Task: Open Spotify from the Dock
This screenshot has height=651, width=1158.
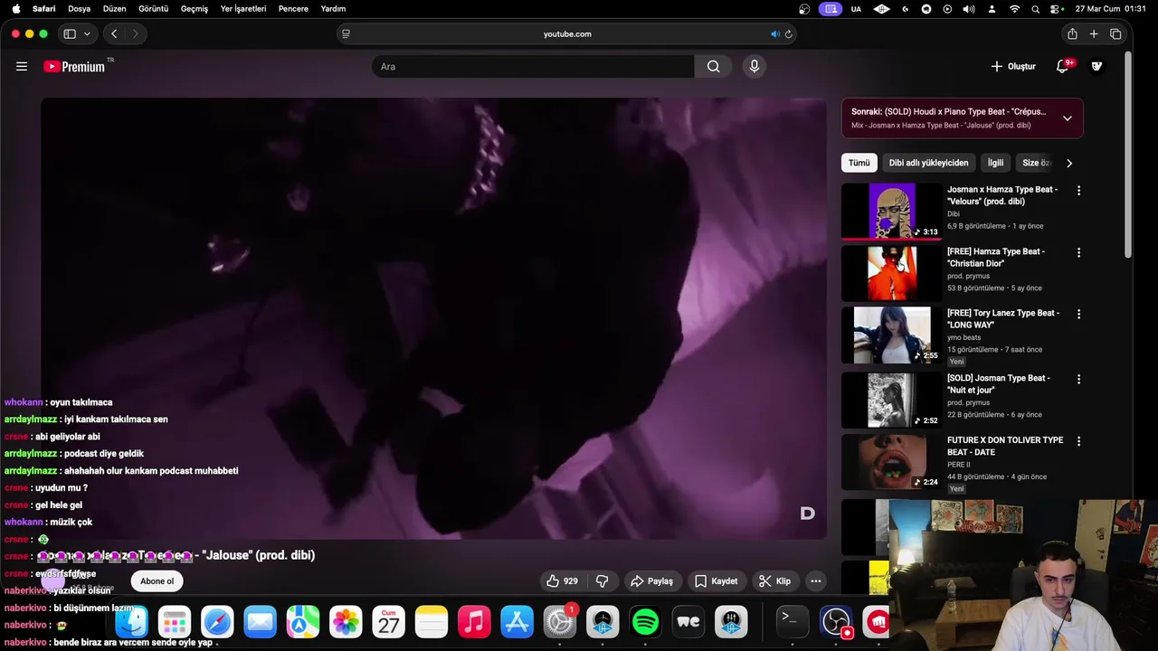Action: pos(645,622)
